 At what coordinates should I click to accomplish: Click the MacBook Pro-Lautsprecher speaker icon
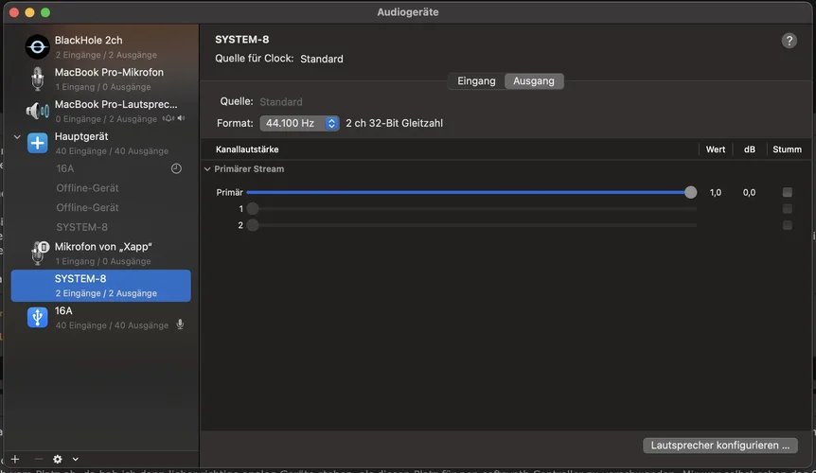point(37,111)
